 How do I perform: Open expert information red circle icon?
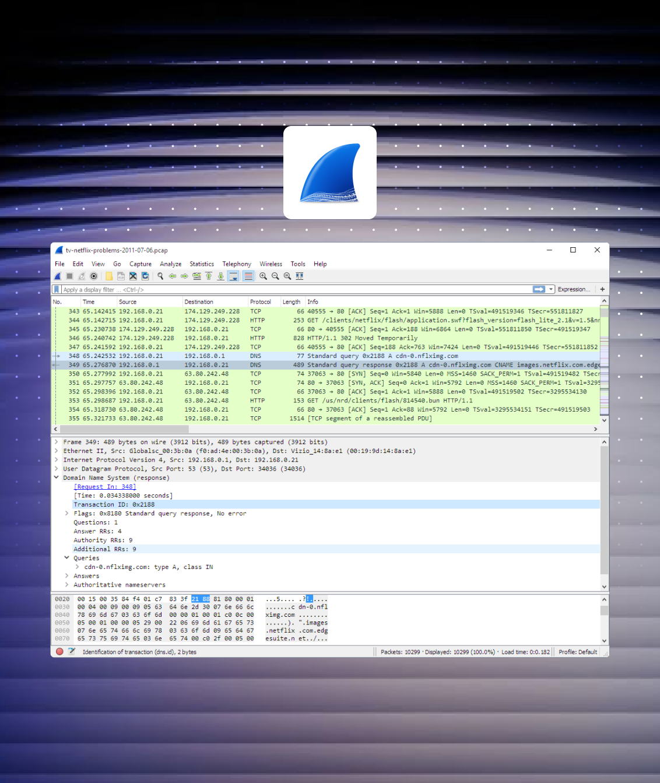point(59,652)
